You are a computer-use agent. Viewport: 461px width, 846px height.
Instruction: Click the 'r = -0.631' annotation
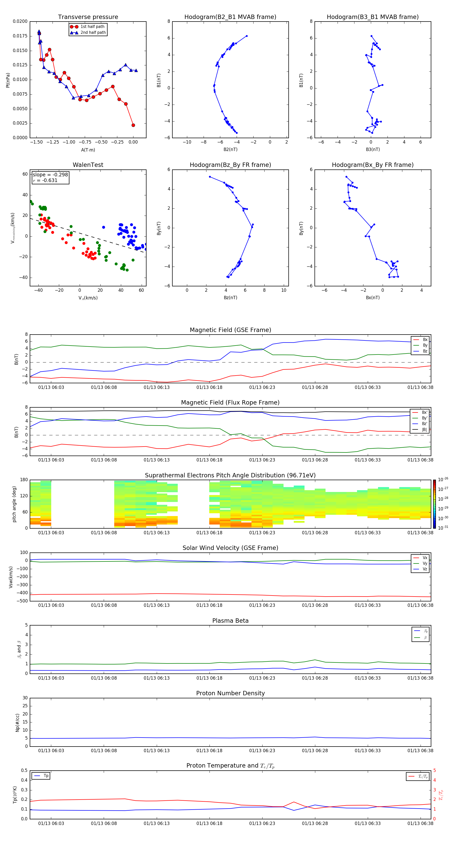[45, 180]
